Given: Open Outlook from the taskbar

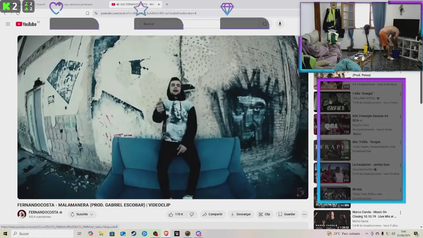Looking at the screenshot, I should (x=123, y=234).
